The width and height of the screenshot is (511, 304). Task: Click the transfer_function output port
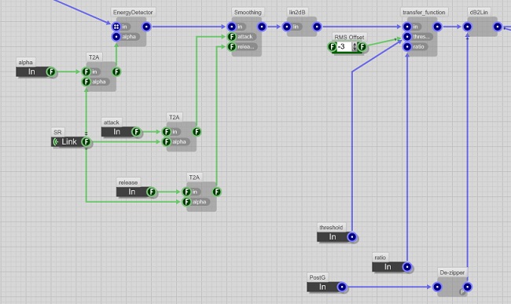[x=437, y=27]
